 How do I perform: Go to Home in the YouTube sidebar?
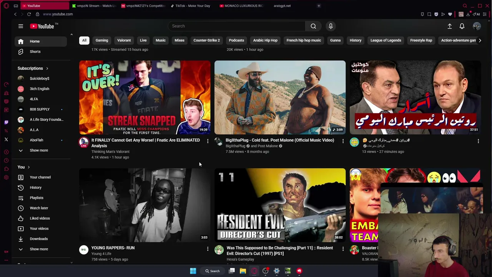(40, 42)
